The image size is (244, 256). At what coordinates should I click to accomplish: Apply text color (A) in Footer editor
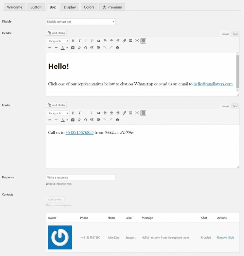pyautogui.click(x=62, y=120)
